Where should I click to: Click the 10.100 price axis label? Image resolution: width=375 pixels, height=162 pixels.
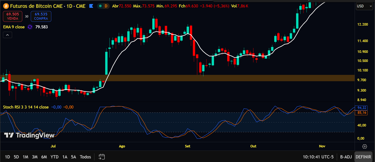(362, 70)
